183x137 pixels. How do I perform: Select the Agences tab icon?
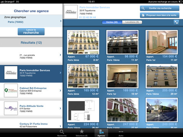click(x=101, y=133)
